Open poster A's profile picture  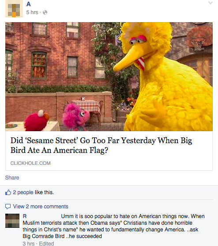click(14, 8)
